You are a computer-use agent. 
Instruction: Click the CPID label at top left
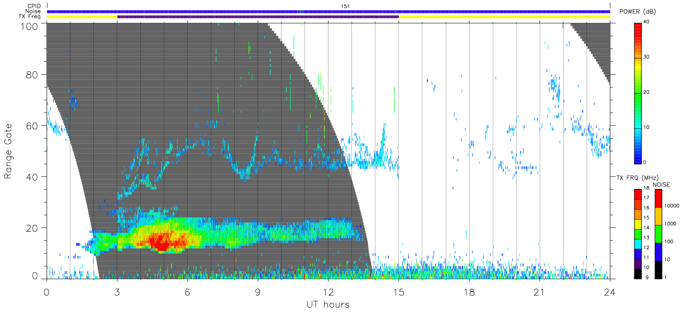point(34,6)
